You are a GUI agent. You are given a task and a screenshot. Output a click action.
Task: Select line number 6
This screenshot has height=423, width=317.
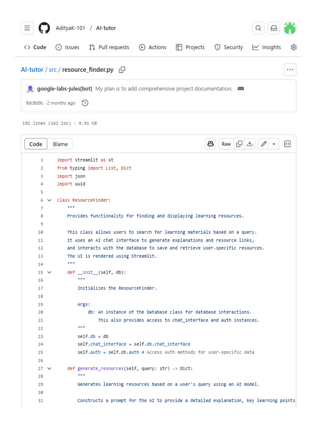tap(42, 200)
